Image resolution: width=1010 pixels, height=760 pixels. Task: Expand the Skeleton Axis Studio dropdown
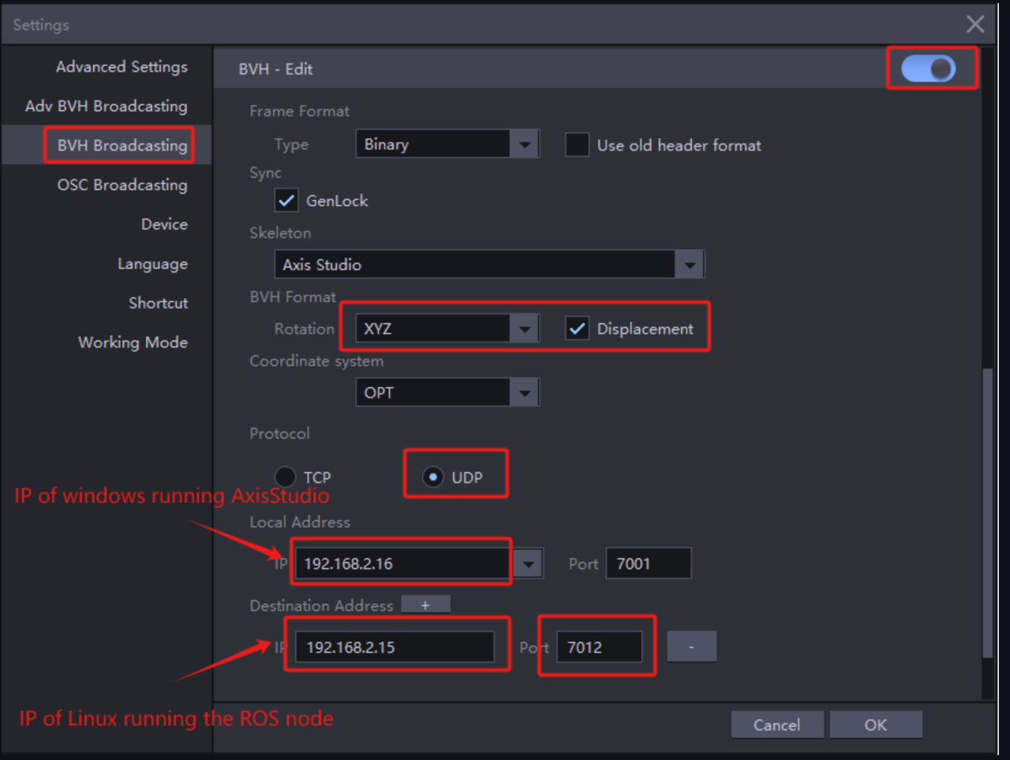690,265
